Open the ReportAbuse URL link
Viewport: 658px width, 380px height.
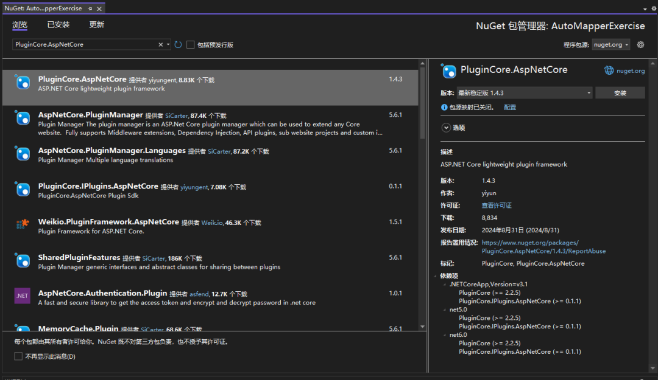point(543,247)
